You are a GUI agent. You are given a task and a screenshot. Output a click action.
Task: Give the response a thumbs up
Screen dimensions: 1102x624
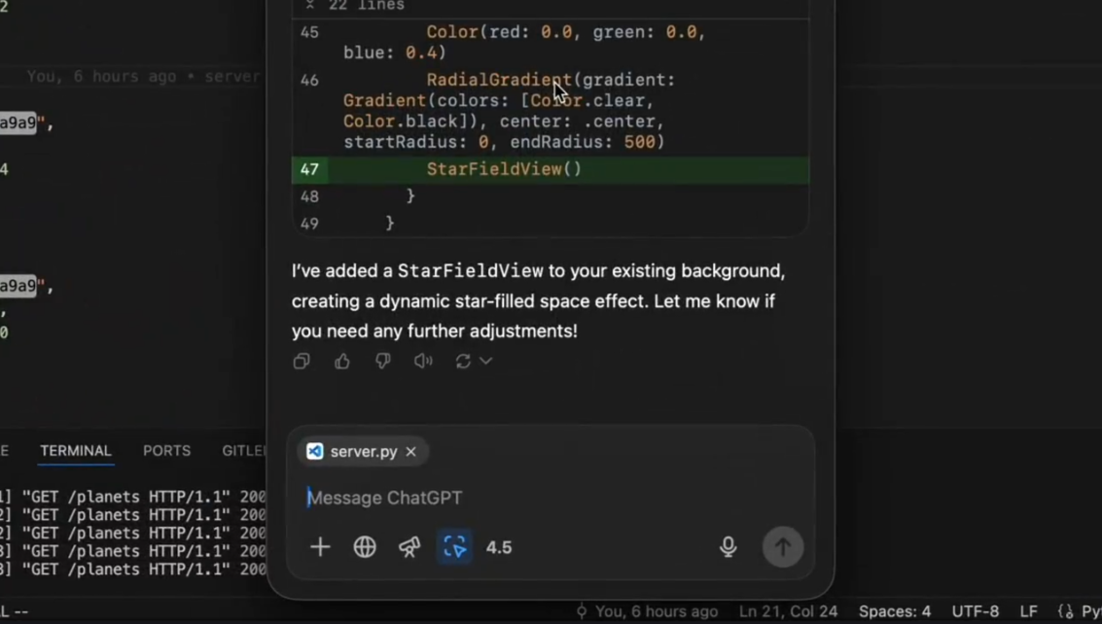point(342,362)
